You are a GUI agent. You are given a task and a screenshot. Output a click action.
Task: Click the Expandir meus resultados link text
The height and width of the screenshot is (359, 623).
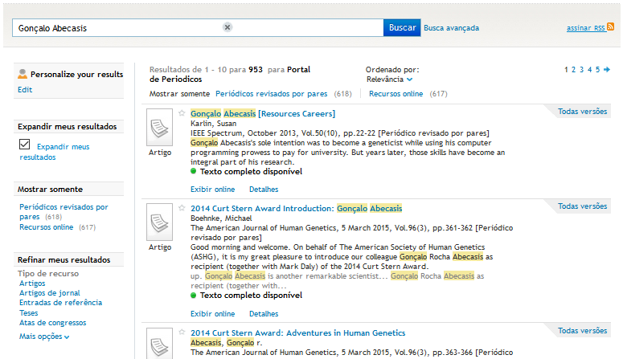[x=55, y=152]
